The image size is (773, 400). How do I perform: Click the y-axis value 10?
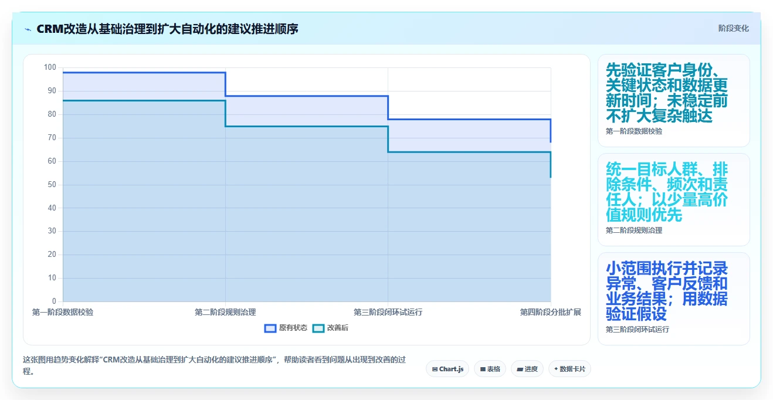coord(52,278)
